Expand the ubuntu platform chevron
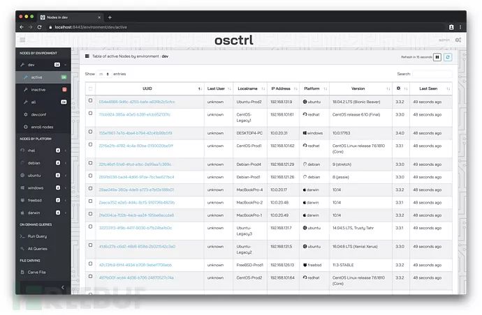This screenshot has height=315, width=482. (x=66, y=175)
